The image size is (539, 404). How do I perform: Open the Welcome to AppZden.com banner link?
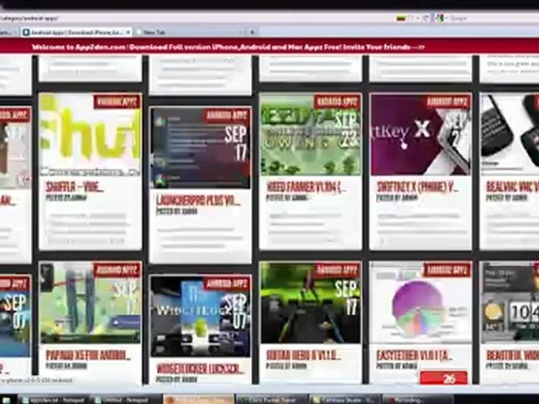[228, 47]
